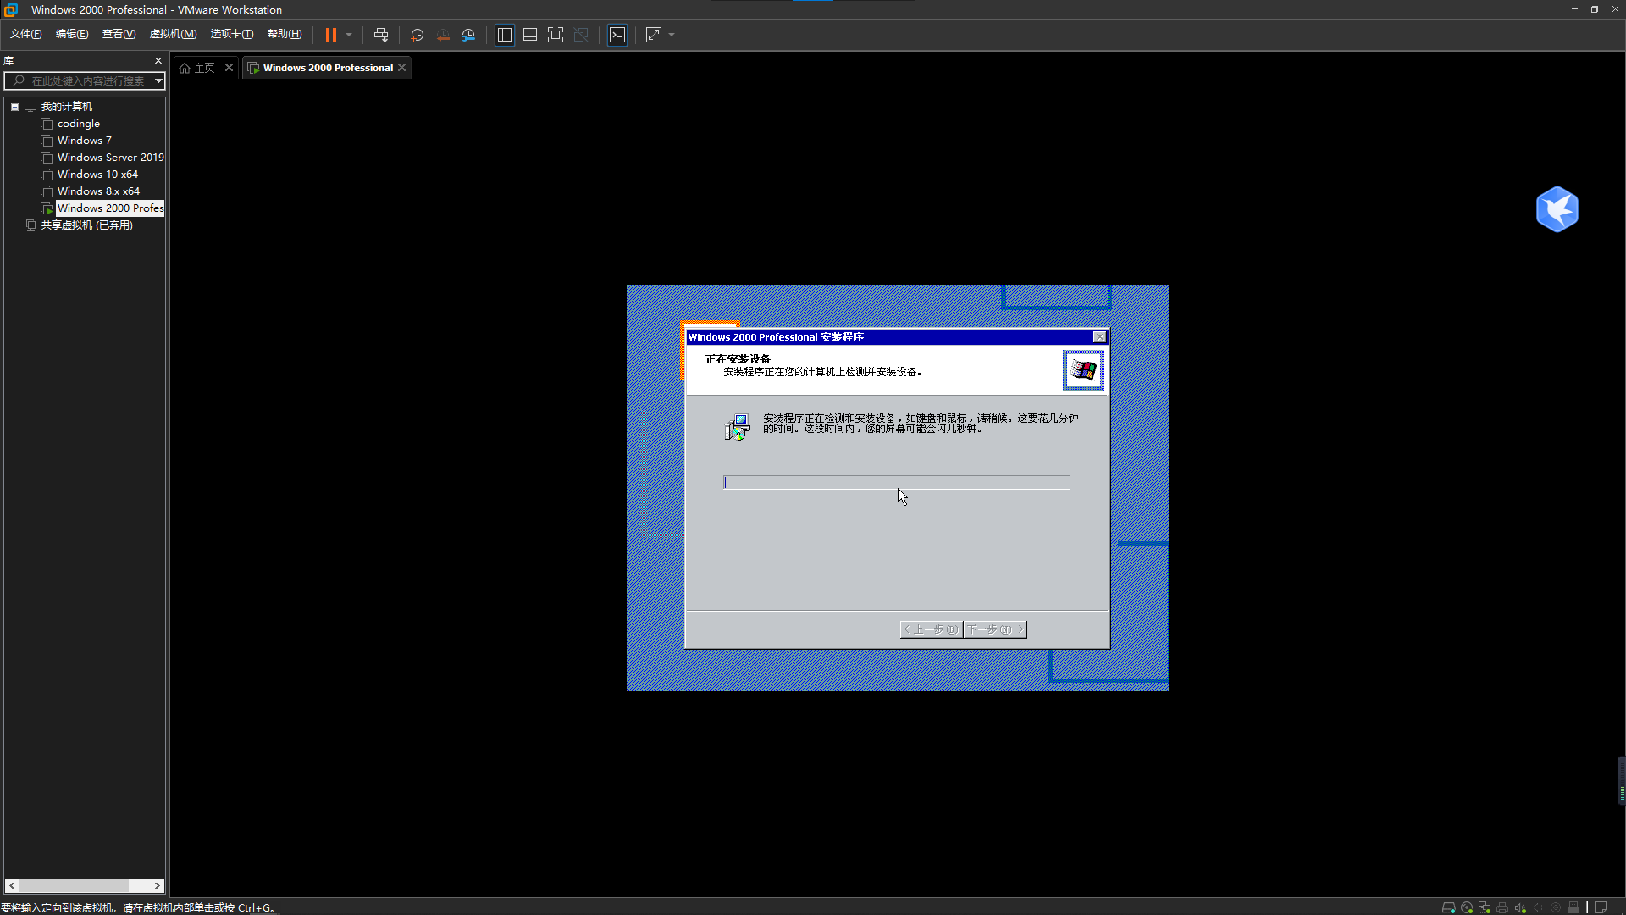The image size is (1626, 915).
Task: Enter full screen mode icon
Action: (x=556, y=35)
